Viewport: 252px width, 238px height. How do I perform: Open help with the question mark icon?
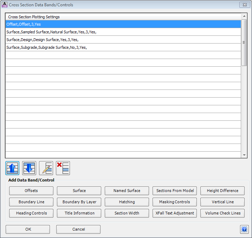pos(244,229)
